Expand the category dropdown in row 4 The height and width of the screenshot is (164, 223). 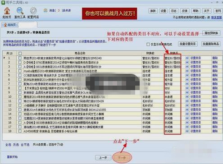pos(187,71)
